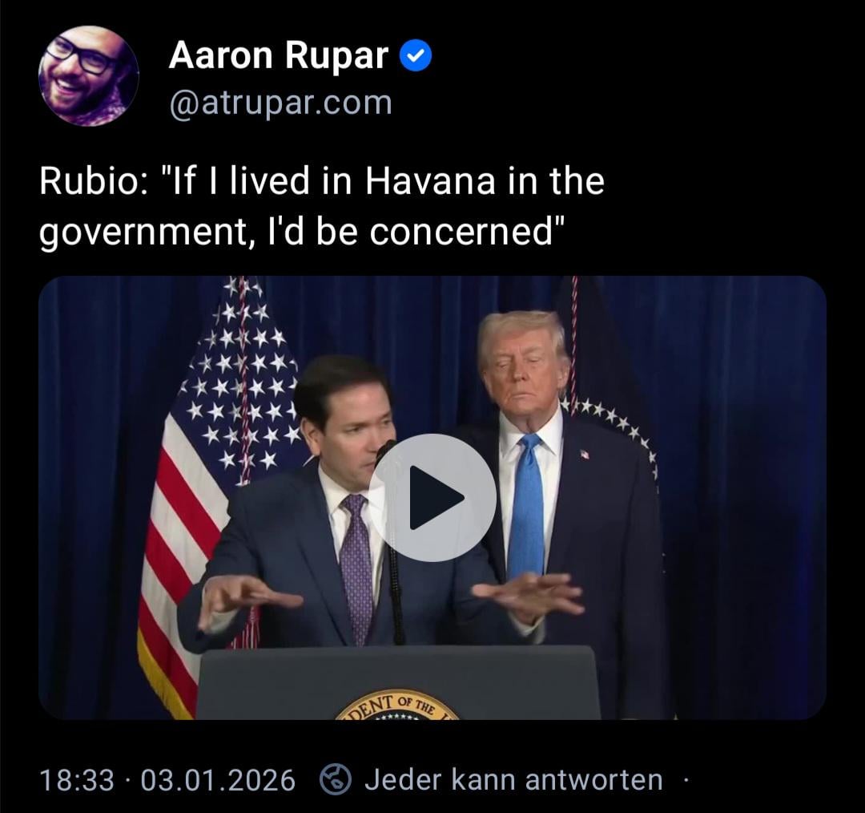This screenshot has width=865, height=813.
Task: Click the 03.01.2026 post date
Action: pos(218,780)
